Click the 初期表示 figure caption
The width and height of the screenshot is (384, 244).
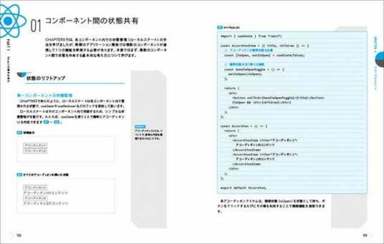point(26,132)
